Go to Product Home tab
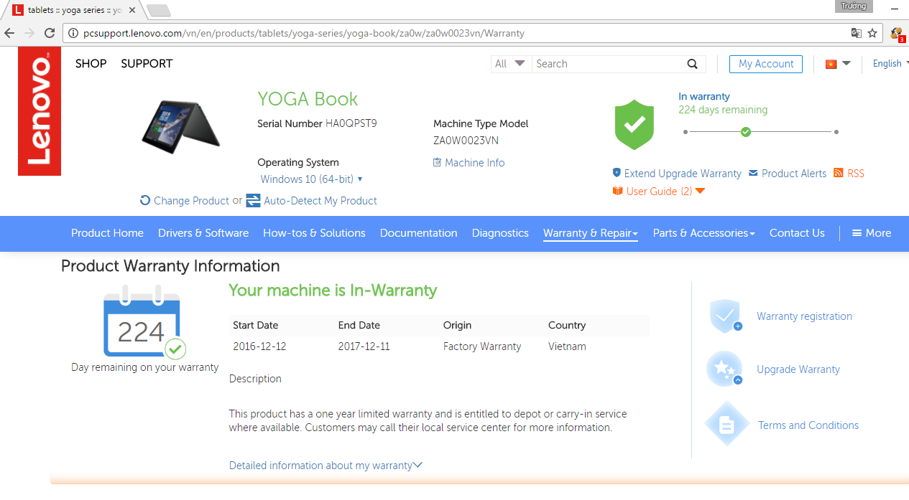The width and height of the screenshot is (909, 500). pyautogui.click(x=107, y=233)
